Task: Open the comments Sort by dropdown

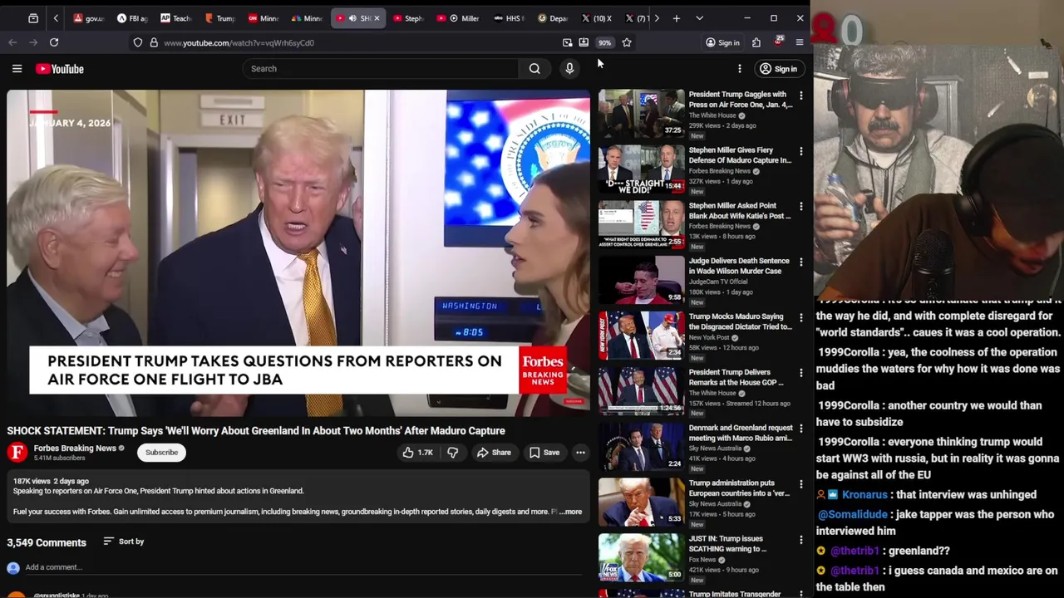Action: coord(123,542)
